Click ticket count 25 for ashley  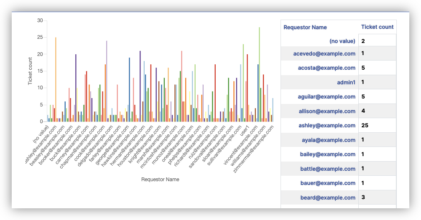click(364, 125)
